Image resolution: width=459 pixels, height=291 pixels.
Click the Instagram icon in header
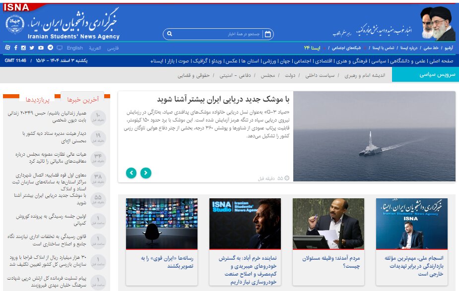point(23,48)
